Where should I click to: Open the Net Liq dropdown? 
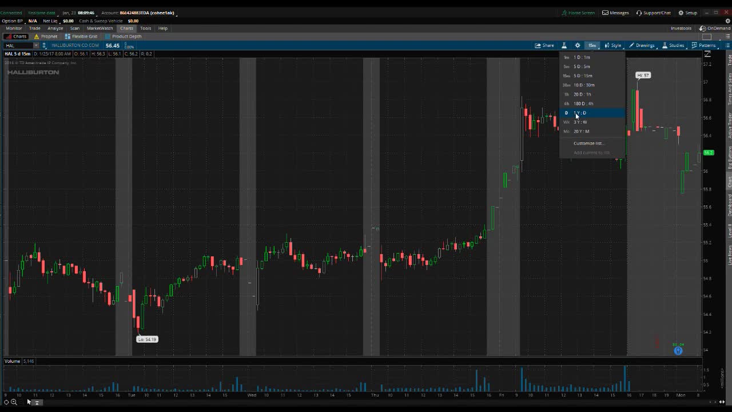50,21
